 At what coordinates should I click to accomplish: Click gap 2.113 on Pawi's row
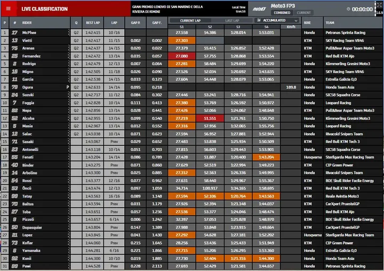click(157, 266)
